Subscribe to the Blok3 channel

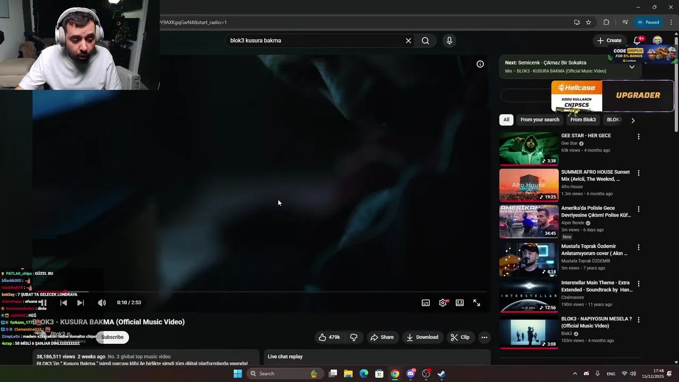click(x=112, y=337)
